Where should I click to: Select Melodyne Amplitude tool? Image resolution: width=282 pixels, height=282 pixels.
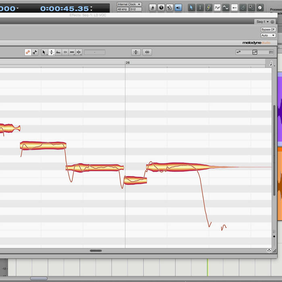[65, 52]
